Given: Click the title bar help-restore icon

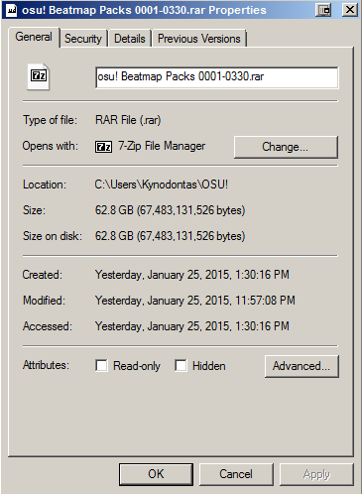Looking at the screenshot, I should click(323, 10).
